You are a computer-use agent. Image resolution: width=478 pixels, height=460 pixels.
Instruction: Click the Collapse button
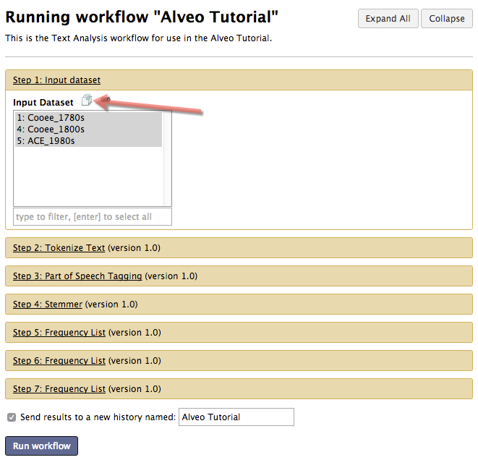pos(447,19)
